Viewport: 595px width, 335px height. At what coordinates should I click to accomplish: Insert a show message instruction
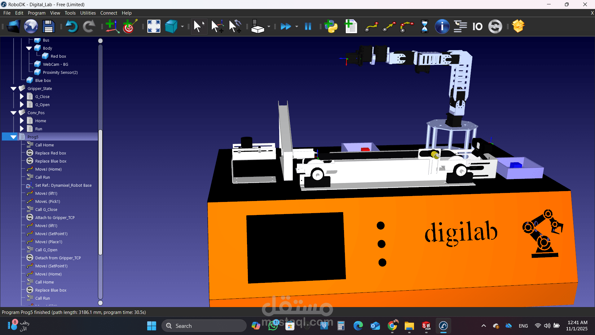[442, 26]
